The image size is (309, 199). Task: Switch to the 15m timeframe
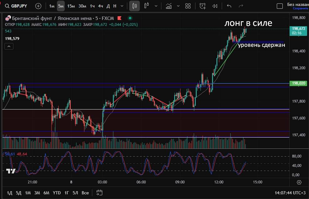[71, 6]
